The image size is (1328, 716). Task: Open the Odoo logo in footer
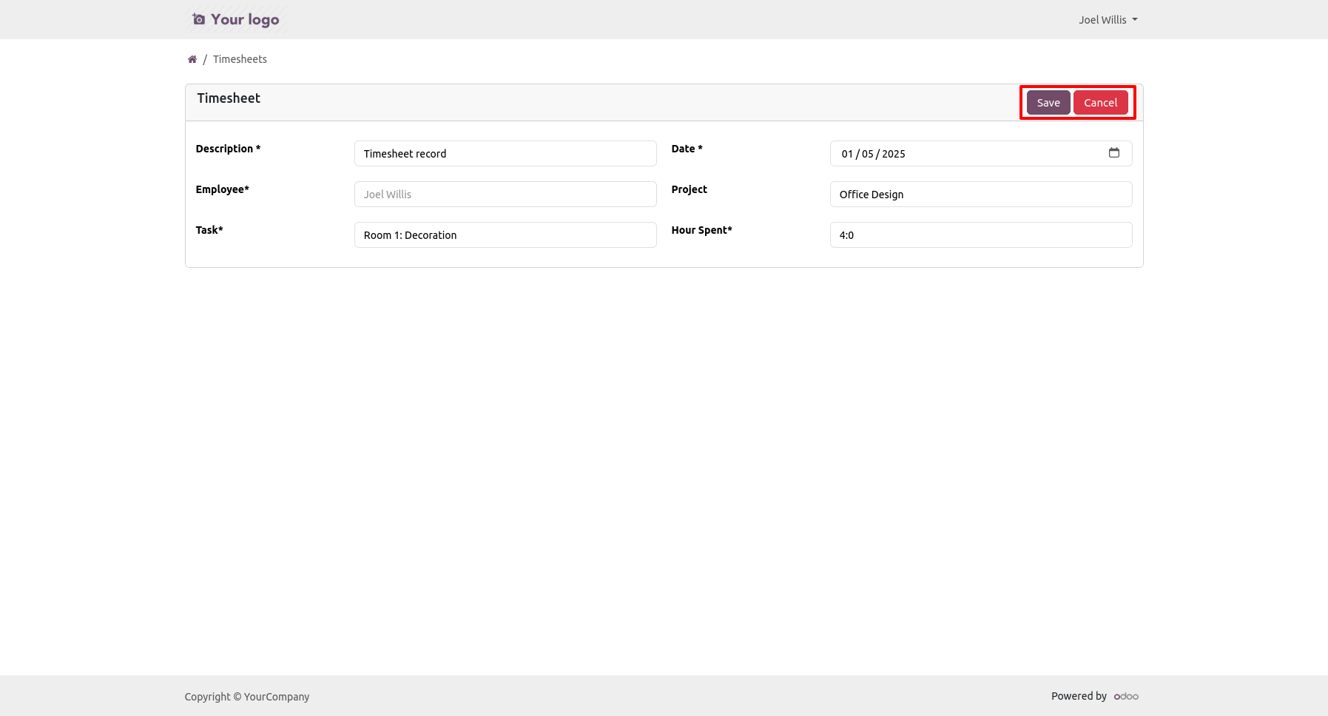pyautogui.click(x=1126, y=696)
